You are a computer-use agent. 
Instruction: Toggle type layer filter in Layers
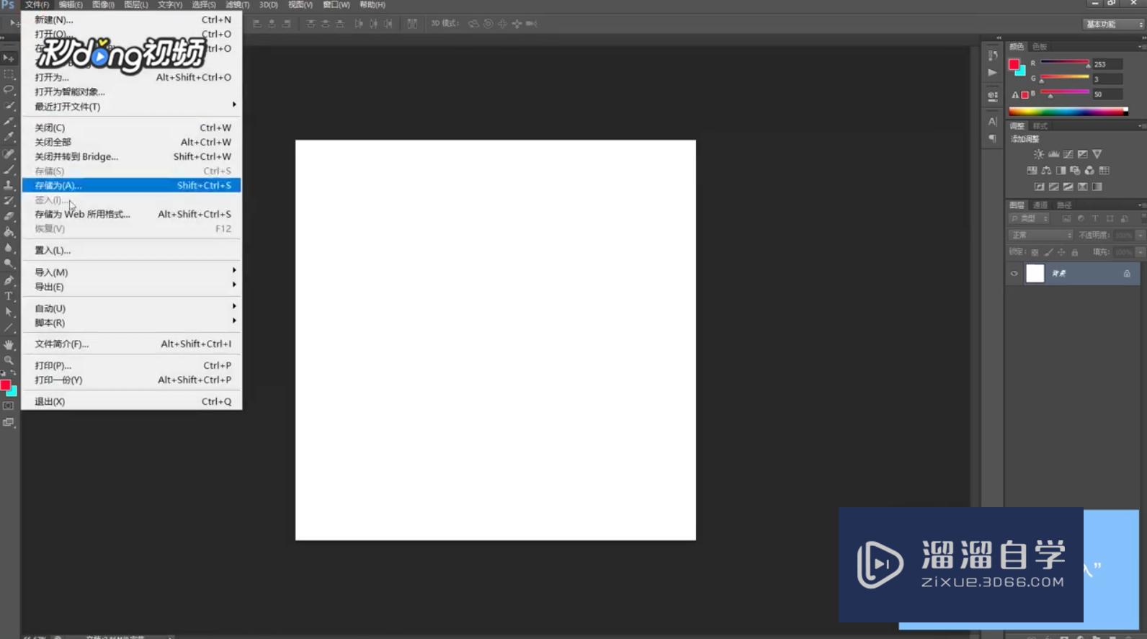point(1095,218)
